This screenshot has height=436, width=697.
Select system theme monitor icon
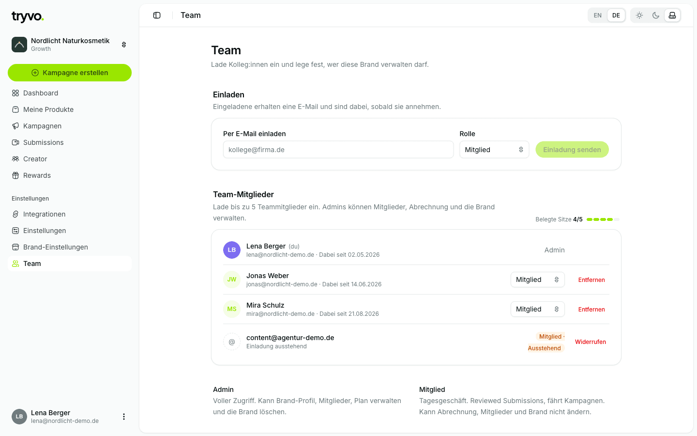pyautogui.click(x=672, y=16)
